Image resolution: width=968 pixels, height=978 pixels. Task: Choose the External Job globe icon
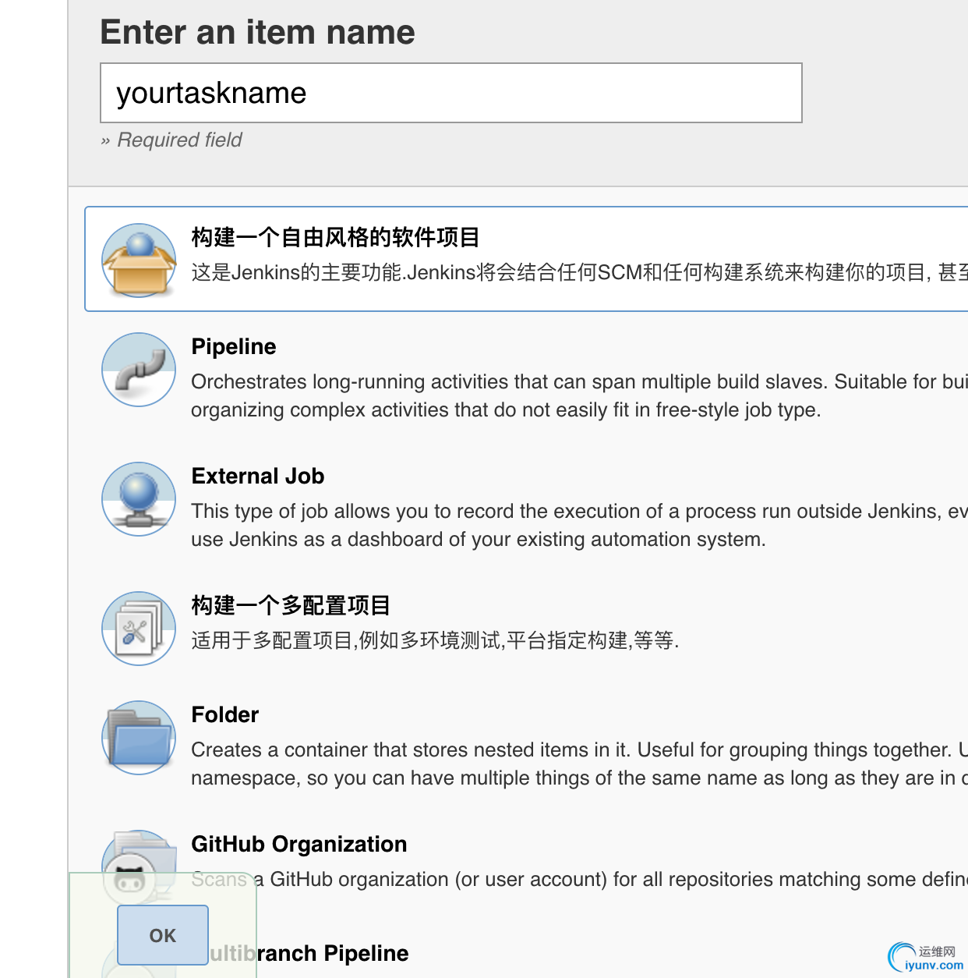(x=139, y=499)
